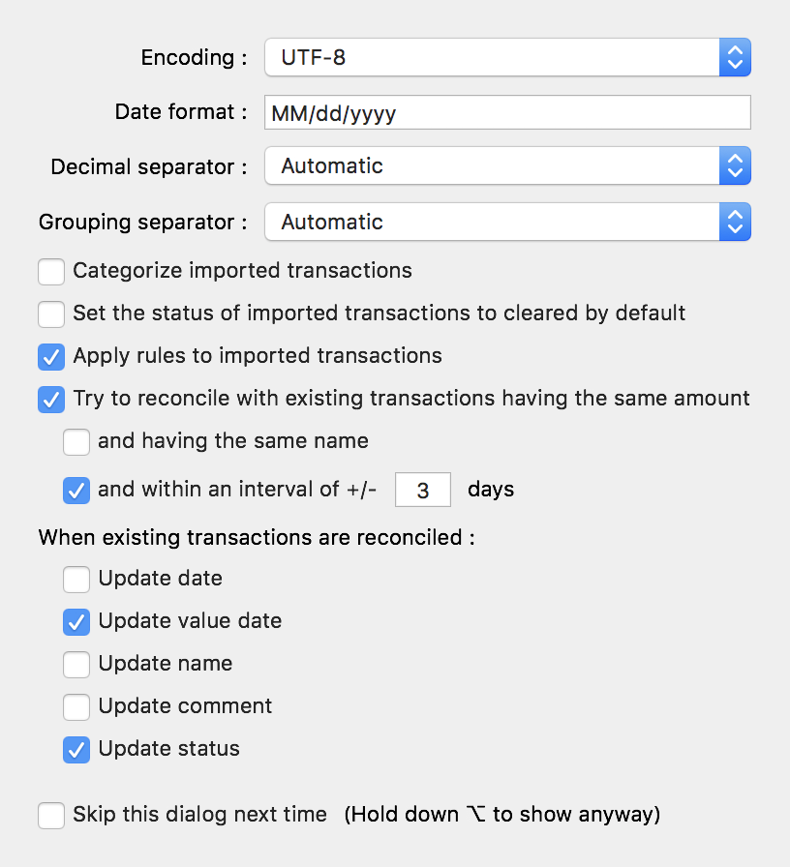Disable Try to reconcile with existing transactions
Viewport: 790px width, 867px height.
coord(51,400)
